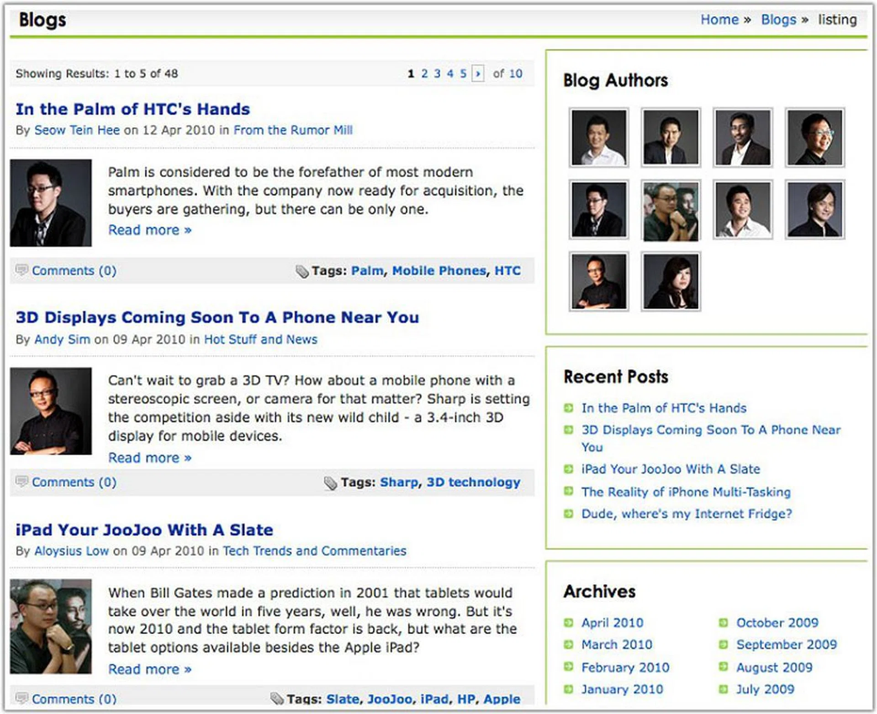Open Blogs breadcrumb link

point(778,20)
